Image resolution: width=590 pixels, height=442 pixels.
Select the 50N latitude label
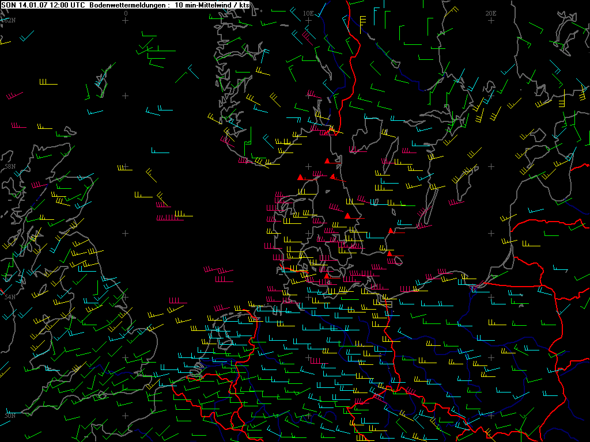(x=10, y=415)
